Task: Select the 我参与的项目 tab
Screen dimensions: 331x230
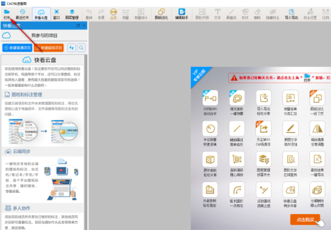Action: pos(45,36)
